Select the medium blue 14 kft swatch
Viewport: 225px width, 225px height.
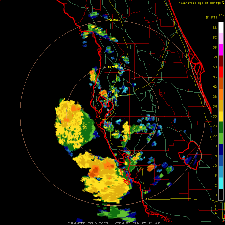(x=221, y=161)
